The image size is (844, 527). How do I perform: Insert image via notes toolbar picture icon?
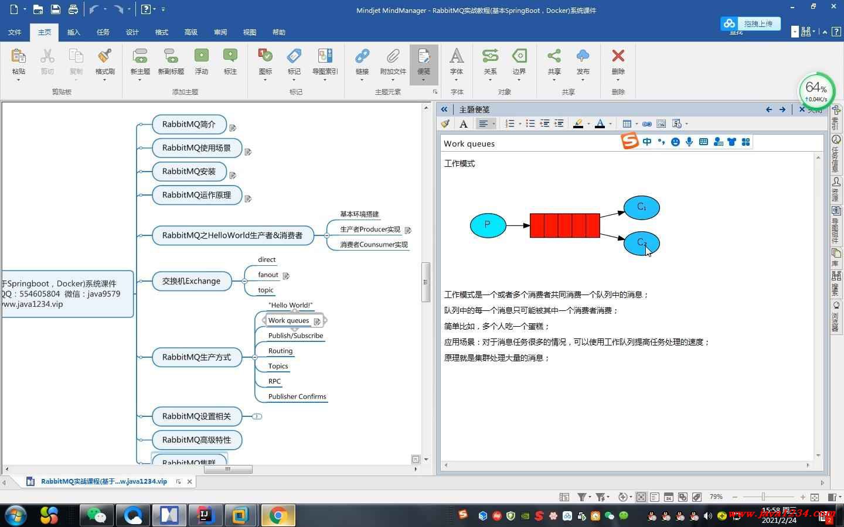click(661, 124)
